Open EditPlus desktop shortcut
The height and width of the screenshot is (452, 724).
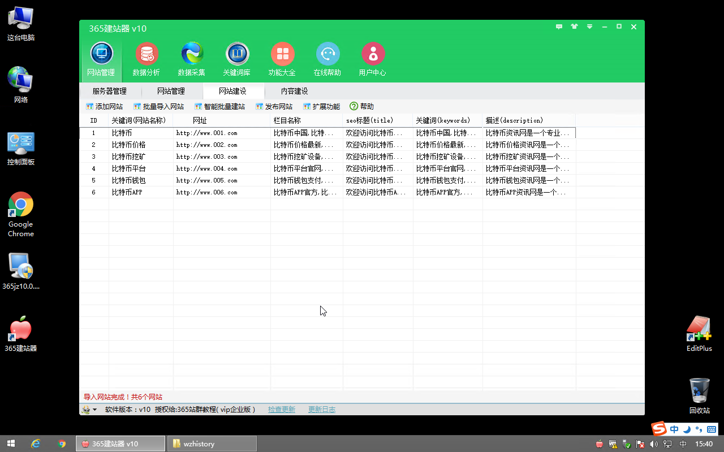(699, 334)
